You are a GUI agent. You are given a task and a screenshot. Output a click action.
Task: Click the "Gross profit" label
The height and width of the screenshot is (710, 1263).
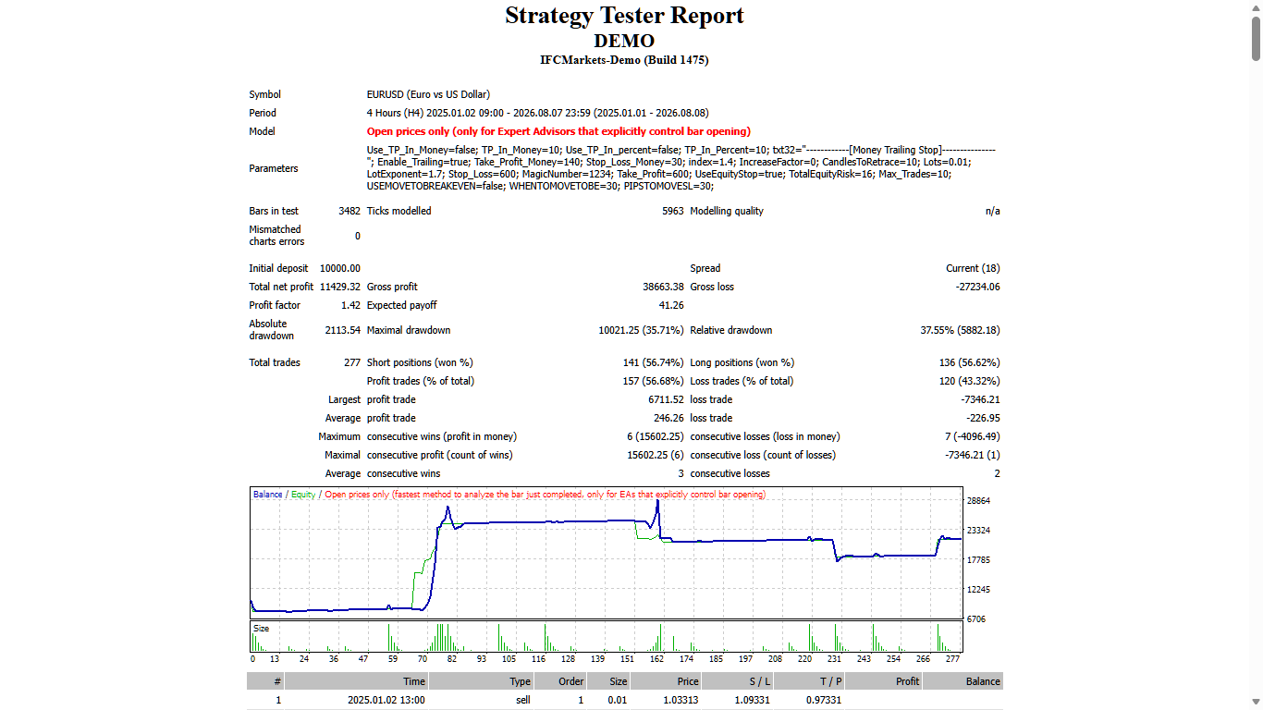tap(392, 287)
